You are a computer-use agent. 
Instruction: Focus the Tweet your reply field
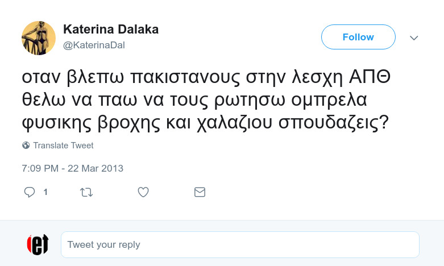240,245
